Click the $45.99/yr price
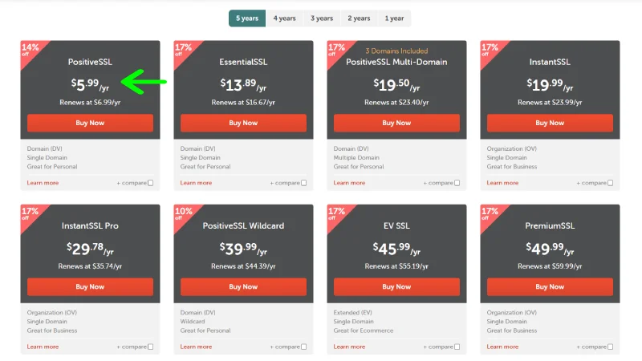Viewport: 642px width, 361px height. [x=396, y=249]
